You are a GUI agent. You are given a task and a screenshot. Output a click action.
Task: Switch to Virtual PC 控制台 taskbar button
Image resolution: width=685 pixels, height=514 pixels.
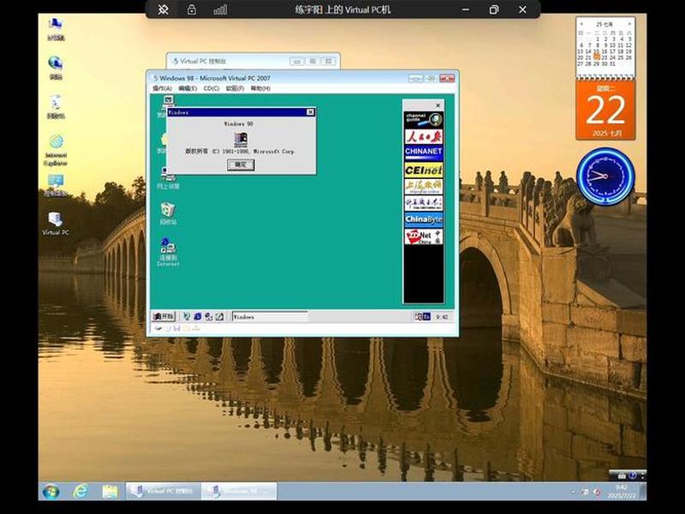[x=164, y=491]
